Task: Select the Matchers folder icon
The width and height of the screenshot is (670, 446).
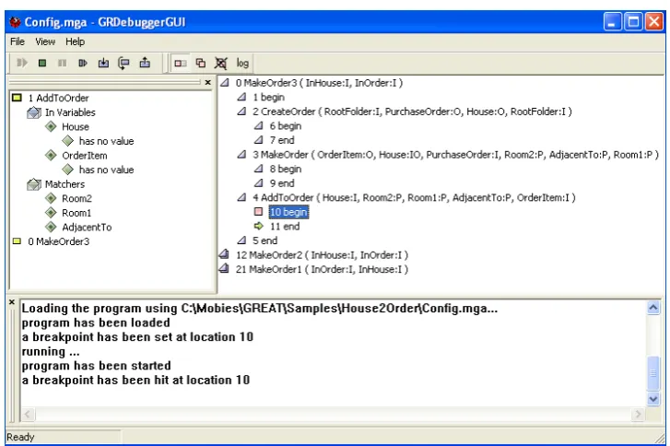Action: pos(34,184)
